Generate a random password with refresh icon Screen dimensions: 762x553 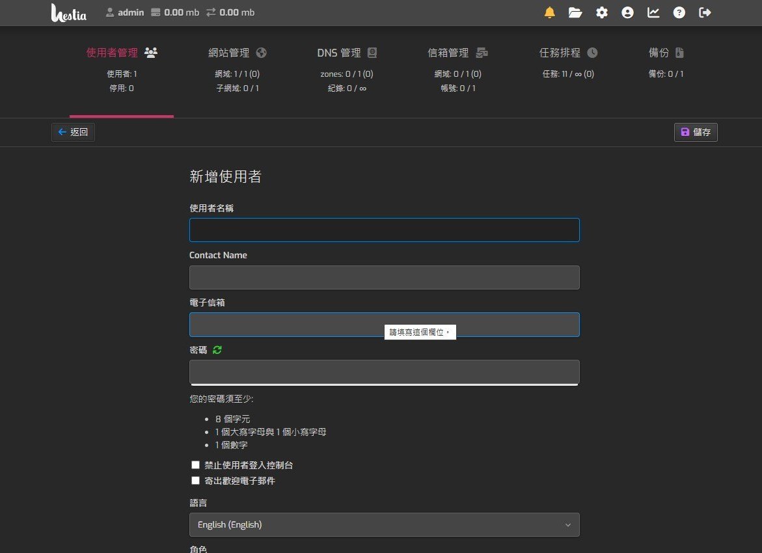click(217, 350)
